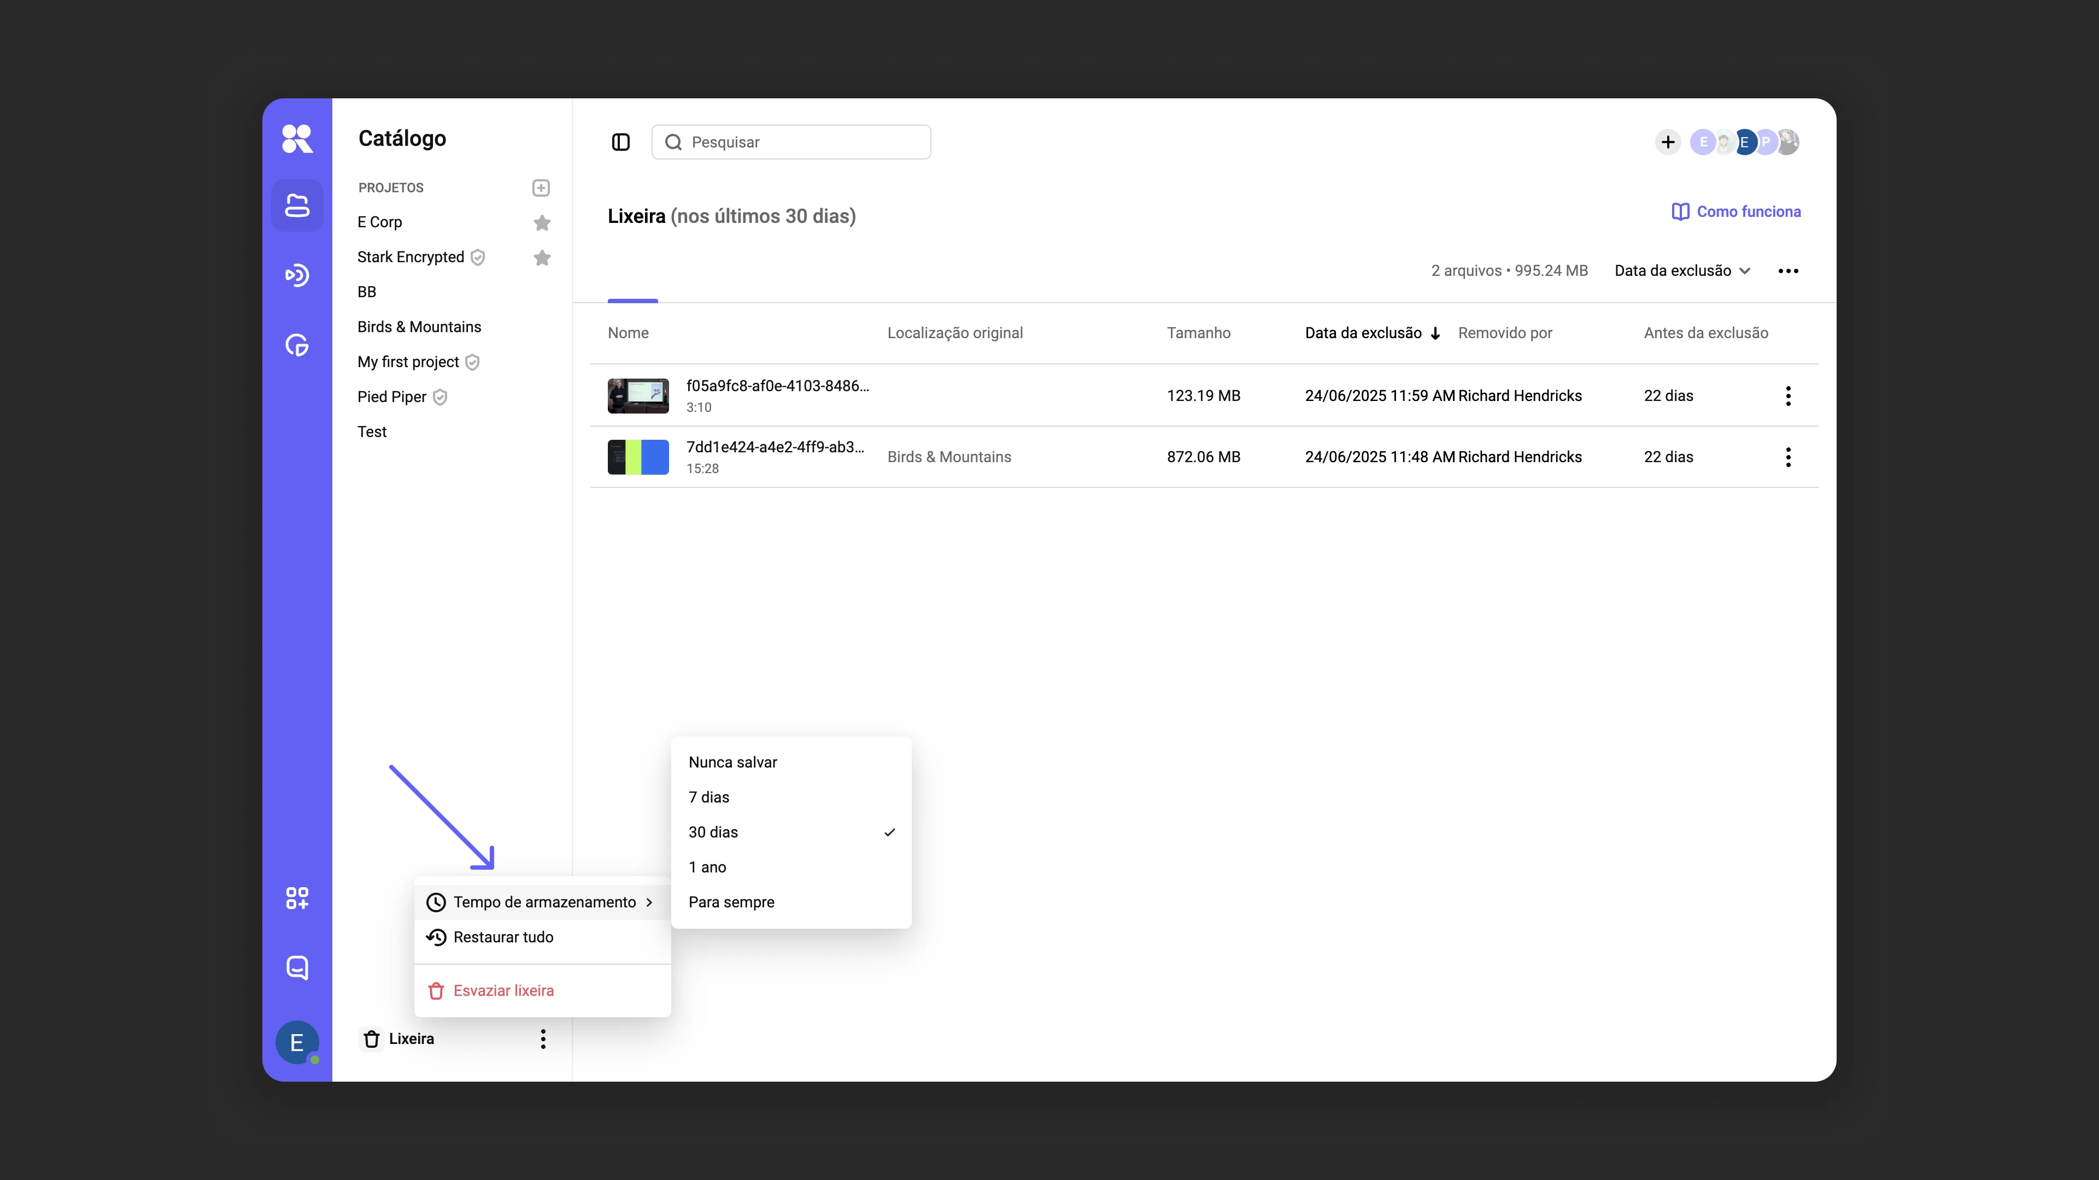The height and width of the screenshot is (1180, 2099).
Task: Unstar the Stark Encrypted project
Action: click(x=542, y=257)
